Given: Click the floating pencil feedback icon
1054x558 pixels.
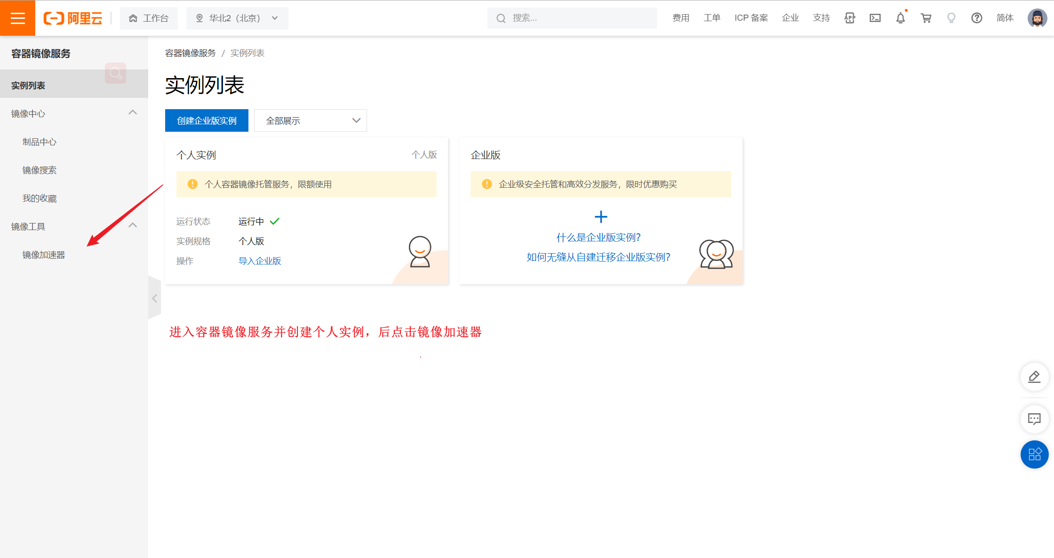Looking at the screenshot, I should coord(1034,377).
